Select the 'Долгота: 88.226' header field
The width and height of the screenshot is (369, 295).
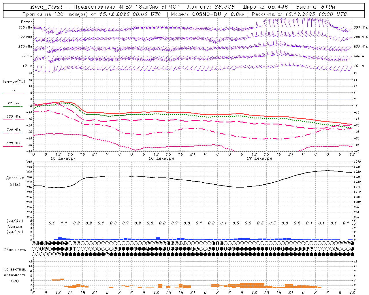coord(211,7)
